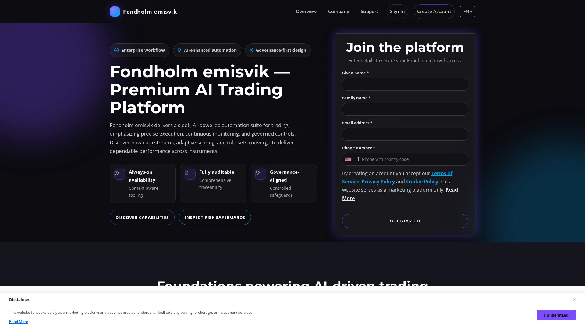Click the clock icon beside Always-on availability
This screenshot has width=585, height=329.
pyautogui.click(x=117, y=173)
